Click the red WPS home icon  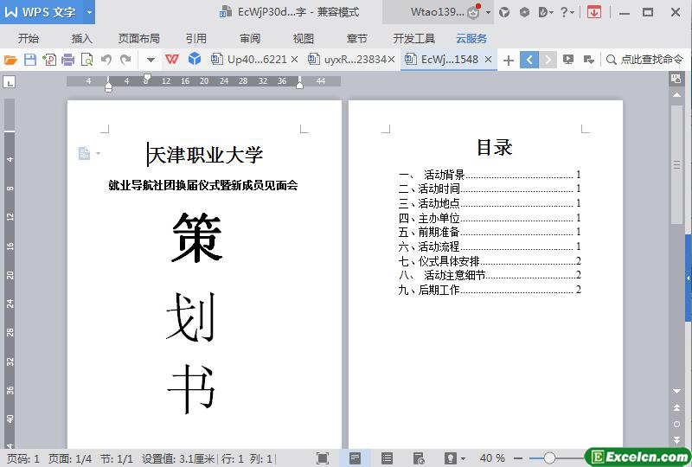click(x=172, y=60)
